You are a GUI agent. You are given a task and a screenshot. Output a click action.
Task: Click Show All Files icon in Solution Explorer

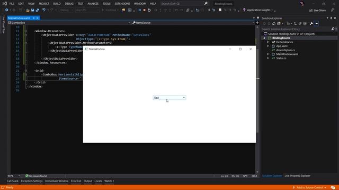tap(305, 23)
